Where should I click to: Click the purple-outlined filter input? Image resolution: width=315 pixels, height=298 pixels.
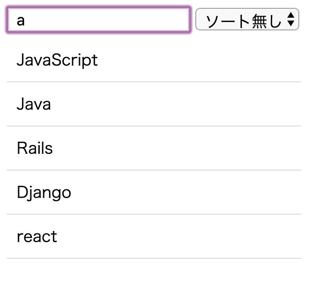click(x=98, y=20)
